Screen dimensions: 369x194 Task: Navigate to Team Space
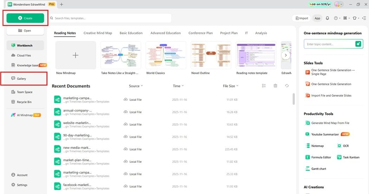point(22,92)
